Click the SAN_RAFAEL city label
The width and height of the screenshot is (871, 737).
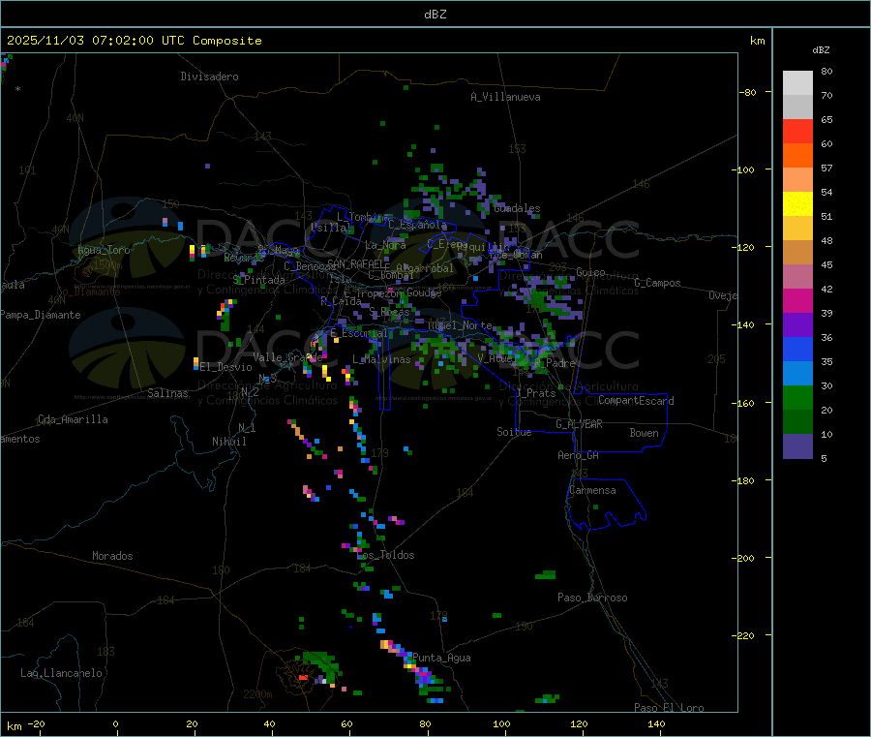355,263
